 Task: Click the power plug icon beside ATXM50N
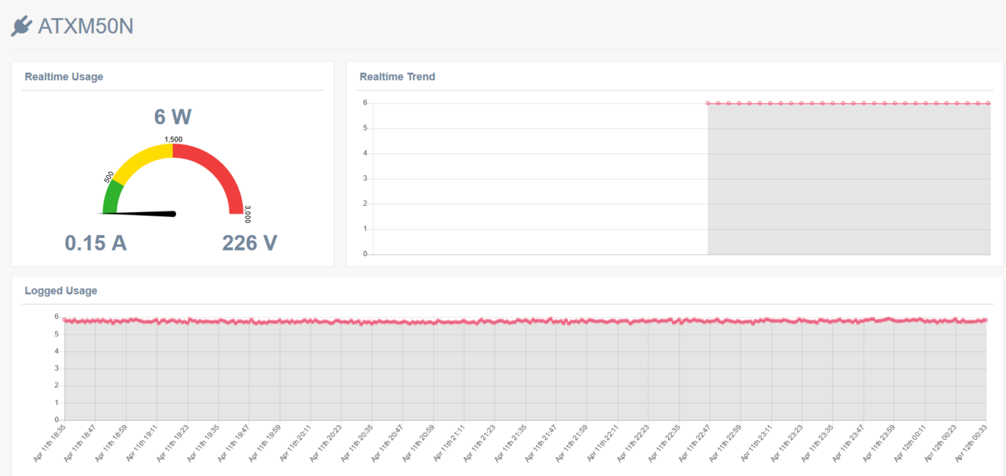[21, 27]
